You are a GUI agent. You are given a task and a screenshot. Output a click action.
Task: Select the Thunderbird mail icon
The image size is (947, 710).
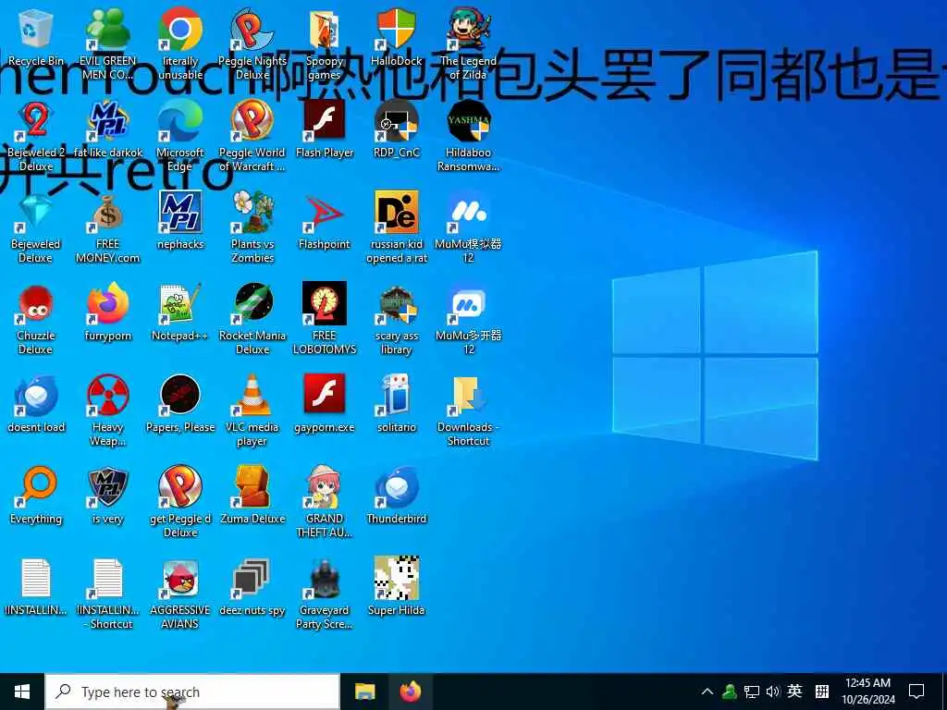pyautogui.click(x=396, y=486)
